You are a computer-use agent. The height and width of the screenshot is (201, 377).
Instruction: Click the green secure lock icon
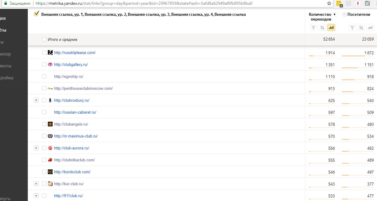click(5, 3)
